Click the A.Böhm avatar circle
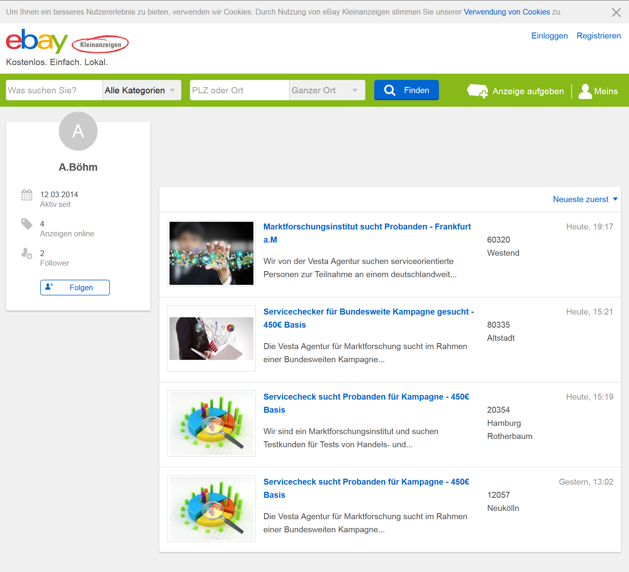This screenshot has height=572, width=629. tap(78, 131)
